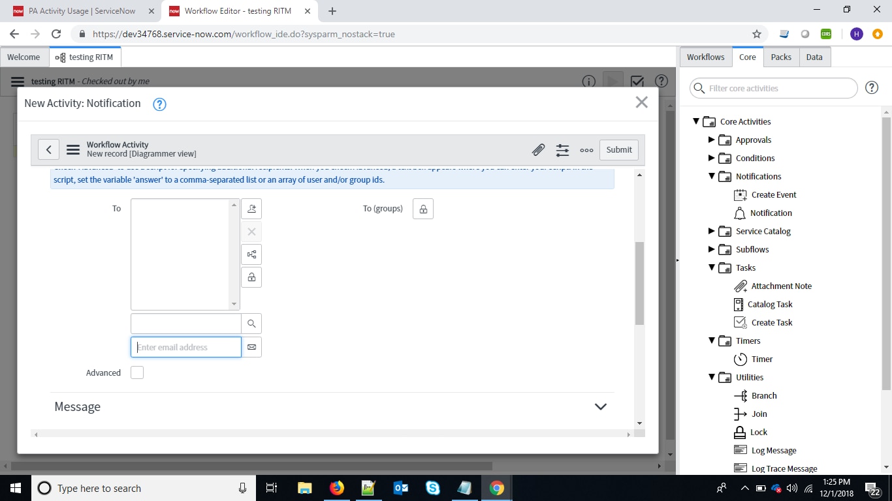Collapse the Tasks folder

[712, 267]
